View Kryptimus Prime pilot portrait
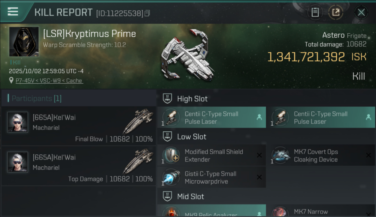The image size is (376, 217). tap(24, 41)
